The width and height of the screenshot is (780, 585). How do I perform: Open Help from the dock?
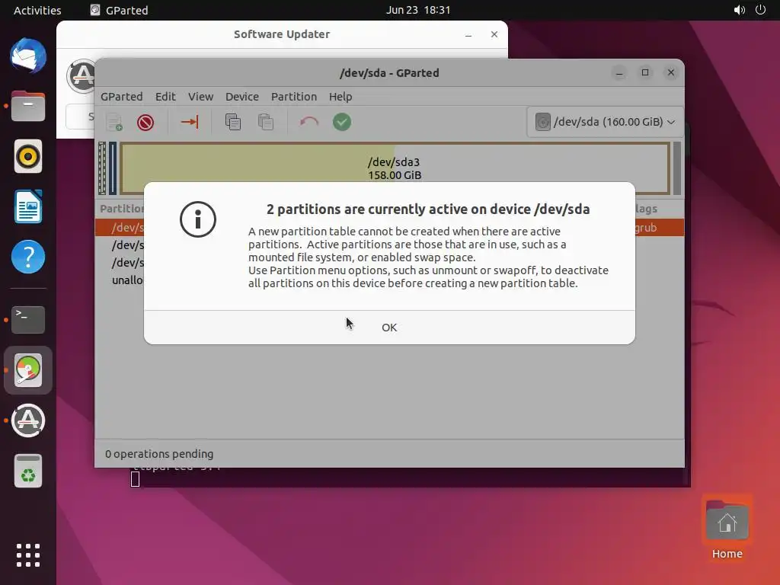coord(28,257)
